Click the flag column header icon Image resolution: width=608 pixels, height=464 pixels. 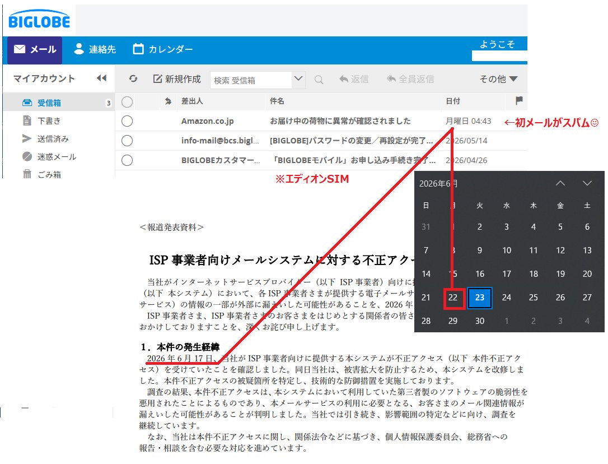point(519,101)
